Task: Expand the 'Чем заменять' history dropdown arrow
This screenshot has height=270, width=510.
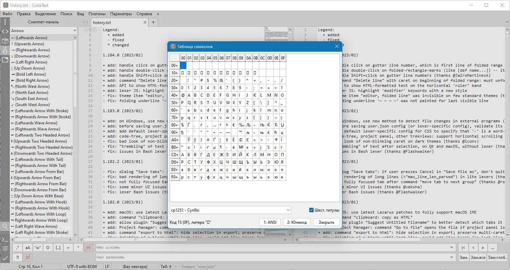Action: [452, 257]
